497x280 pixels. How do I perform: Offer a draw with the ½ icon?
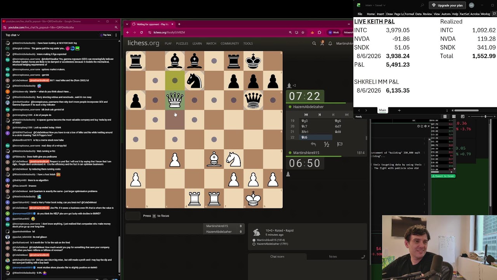(327, 144)
